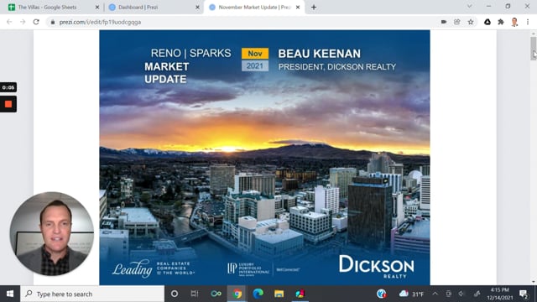Click the 2021 label on slide

click(255, 65)
